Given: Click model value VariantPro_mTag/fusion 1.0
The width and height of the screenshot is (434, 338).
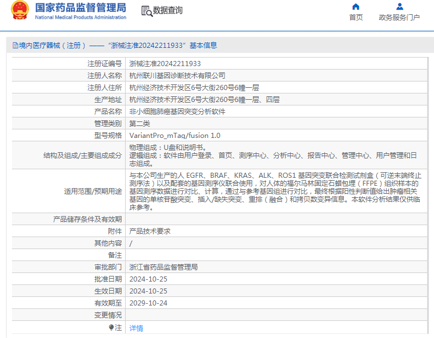Looking at the screenshot, I should (175, 136).
